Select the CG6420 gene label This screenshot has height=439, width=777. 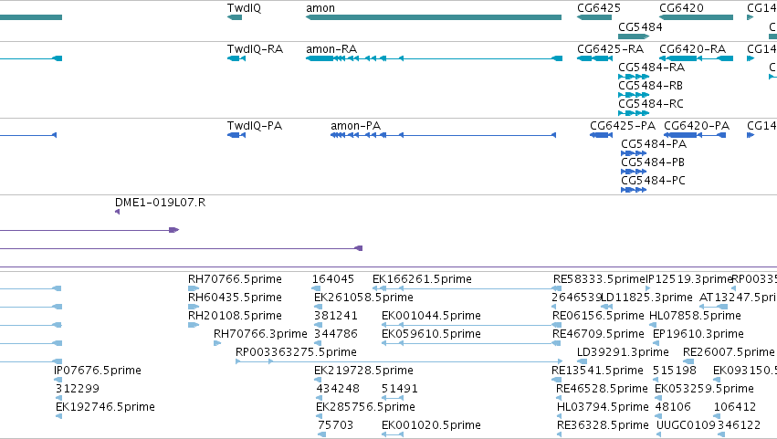681,8
